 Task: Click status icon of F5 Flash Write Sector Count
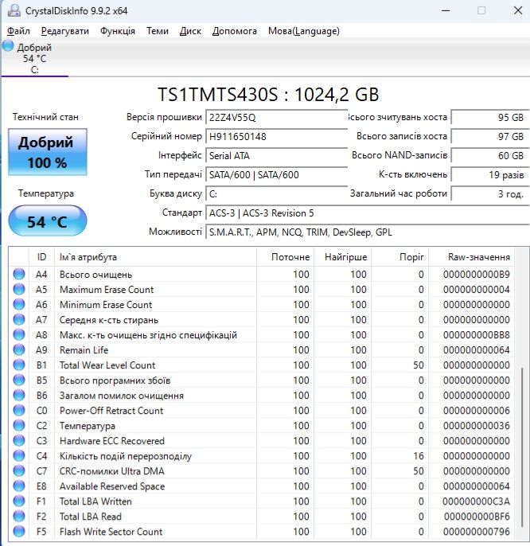[19, 532]
